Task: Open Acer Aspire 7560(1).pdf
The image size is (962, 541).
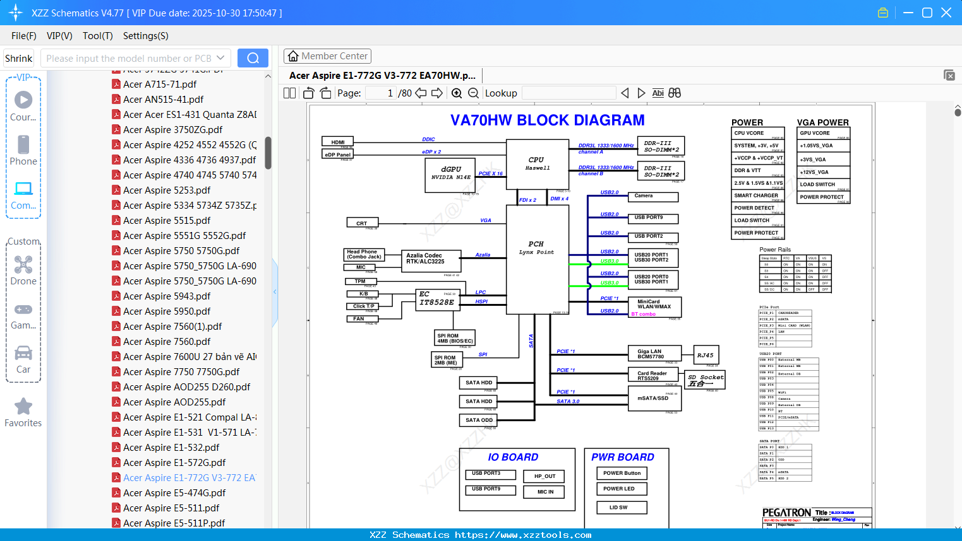Action: click(172, 326)
